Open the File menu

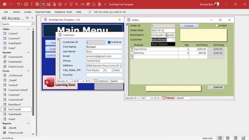[6, 12]
